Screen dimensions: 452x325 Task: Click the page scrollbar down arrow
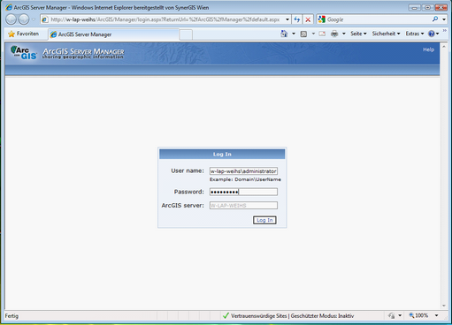[444, 306]
